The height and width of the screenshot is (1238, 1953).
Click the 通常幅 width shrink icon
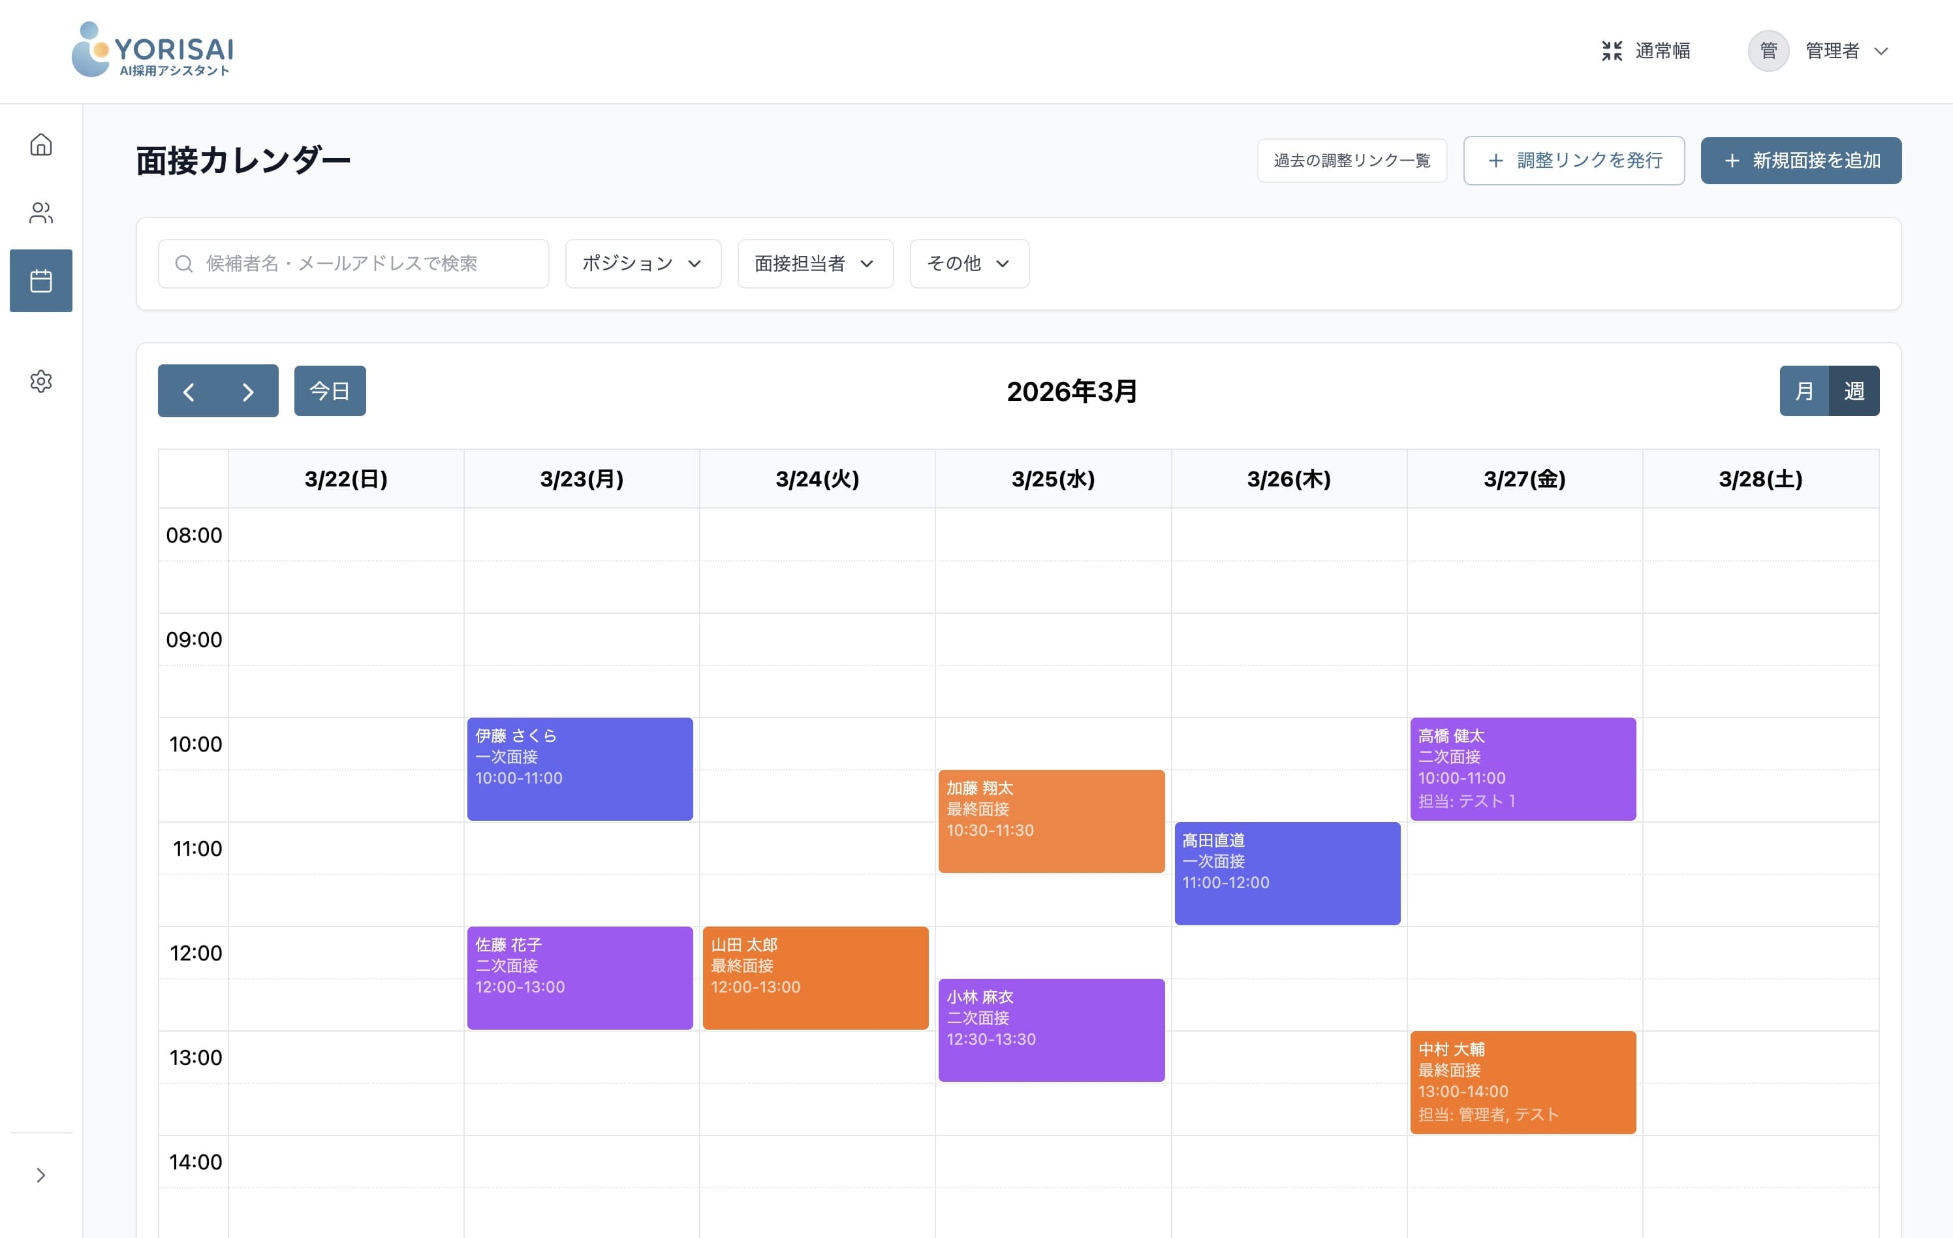point(1612,50)
